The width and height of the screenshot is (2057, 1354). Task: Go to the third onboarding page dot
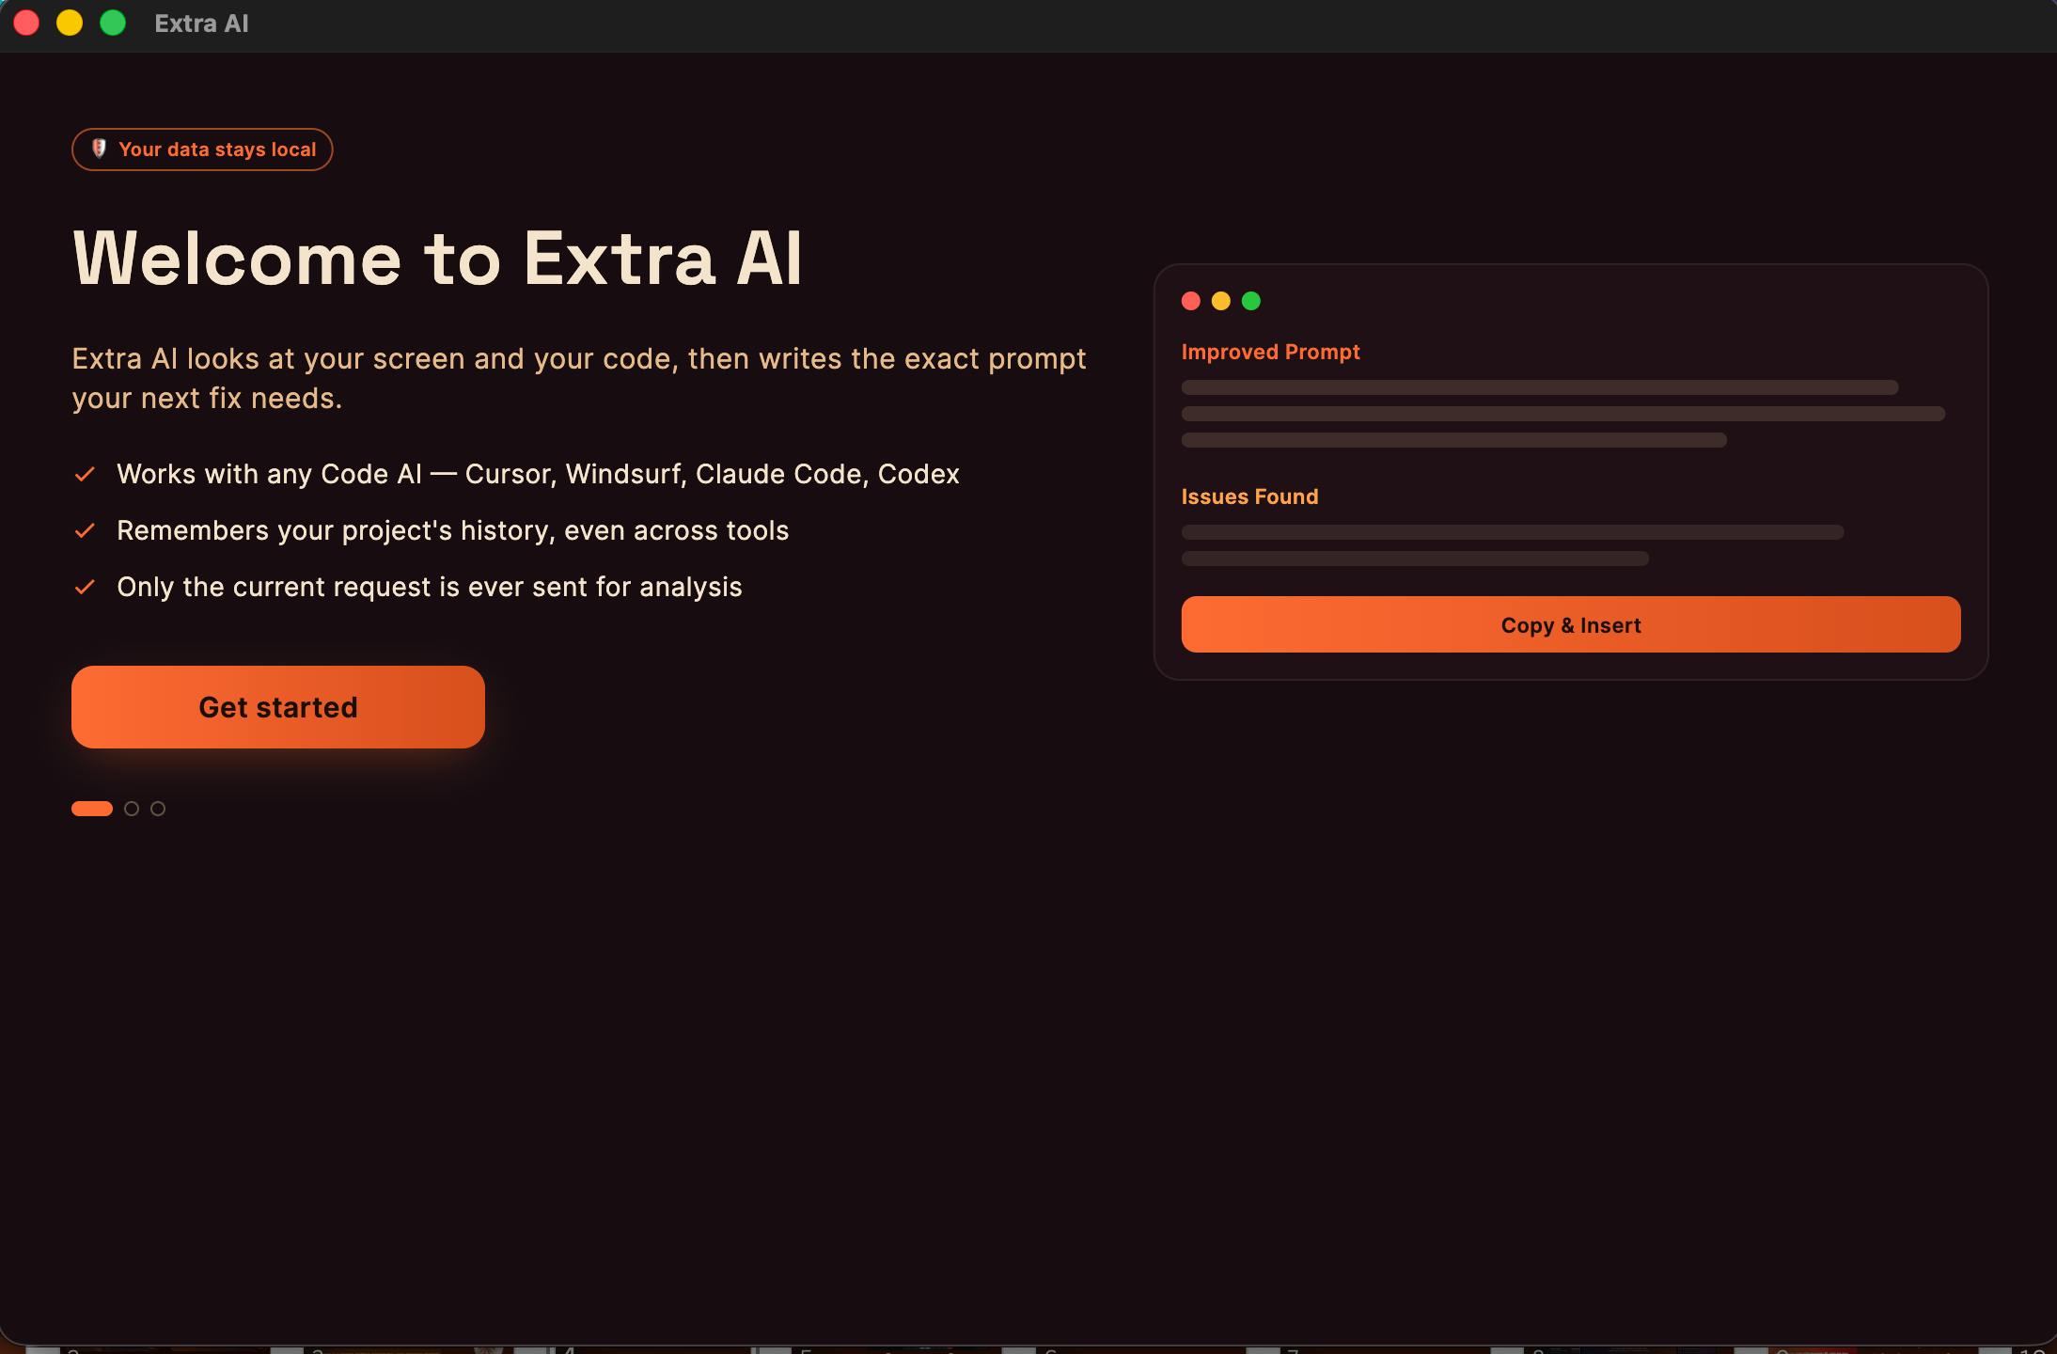pyautogui.click(x=158, y=809)
